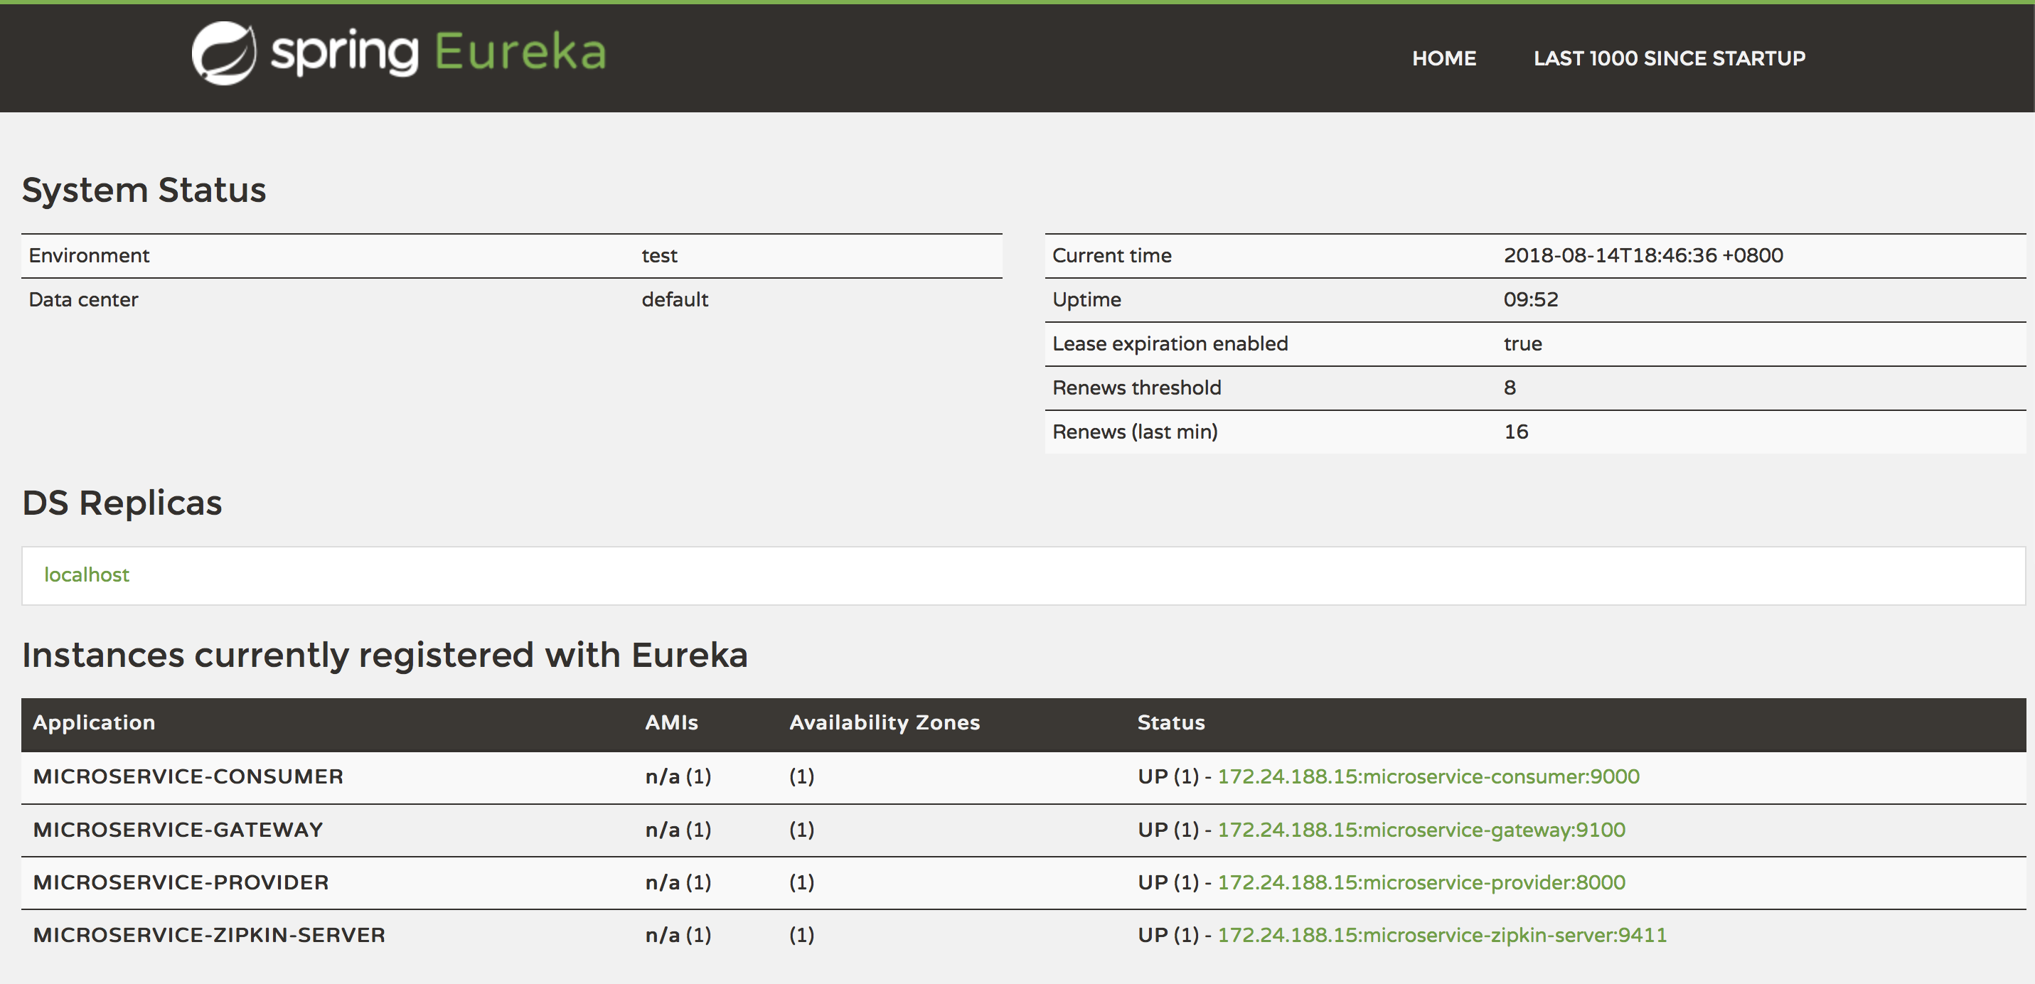The image size is (2035, 984).
Task: Select the Data center value default
Action: pos(675,300)
